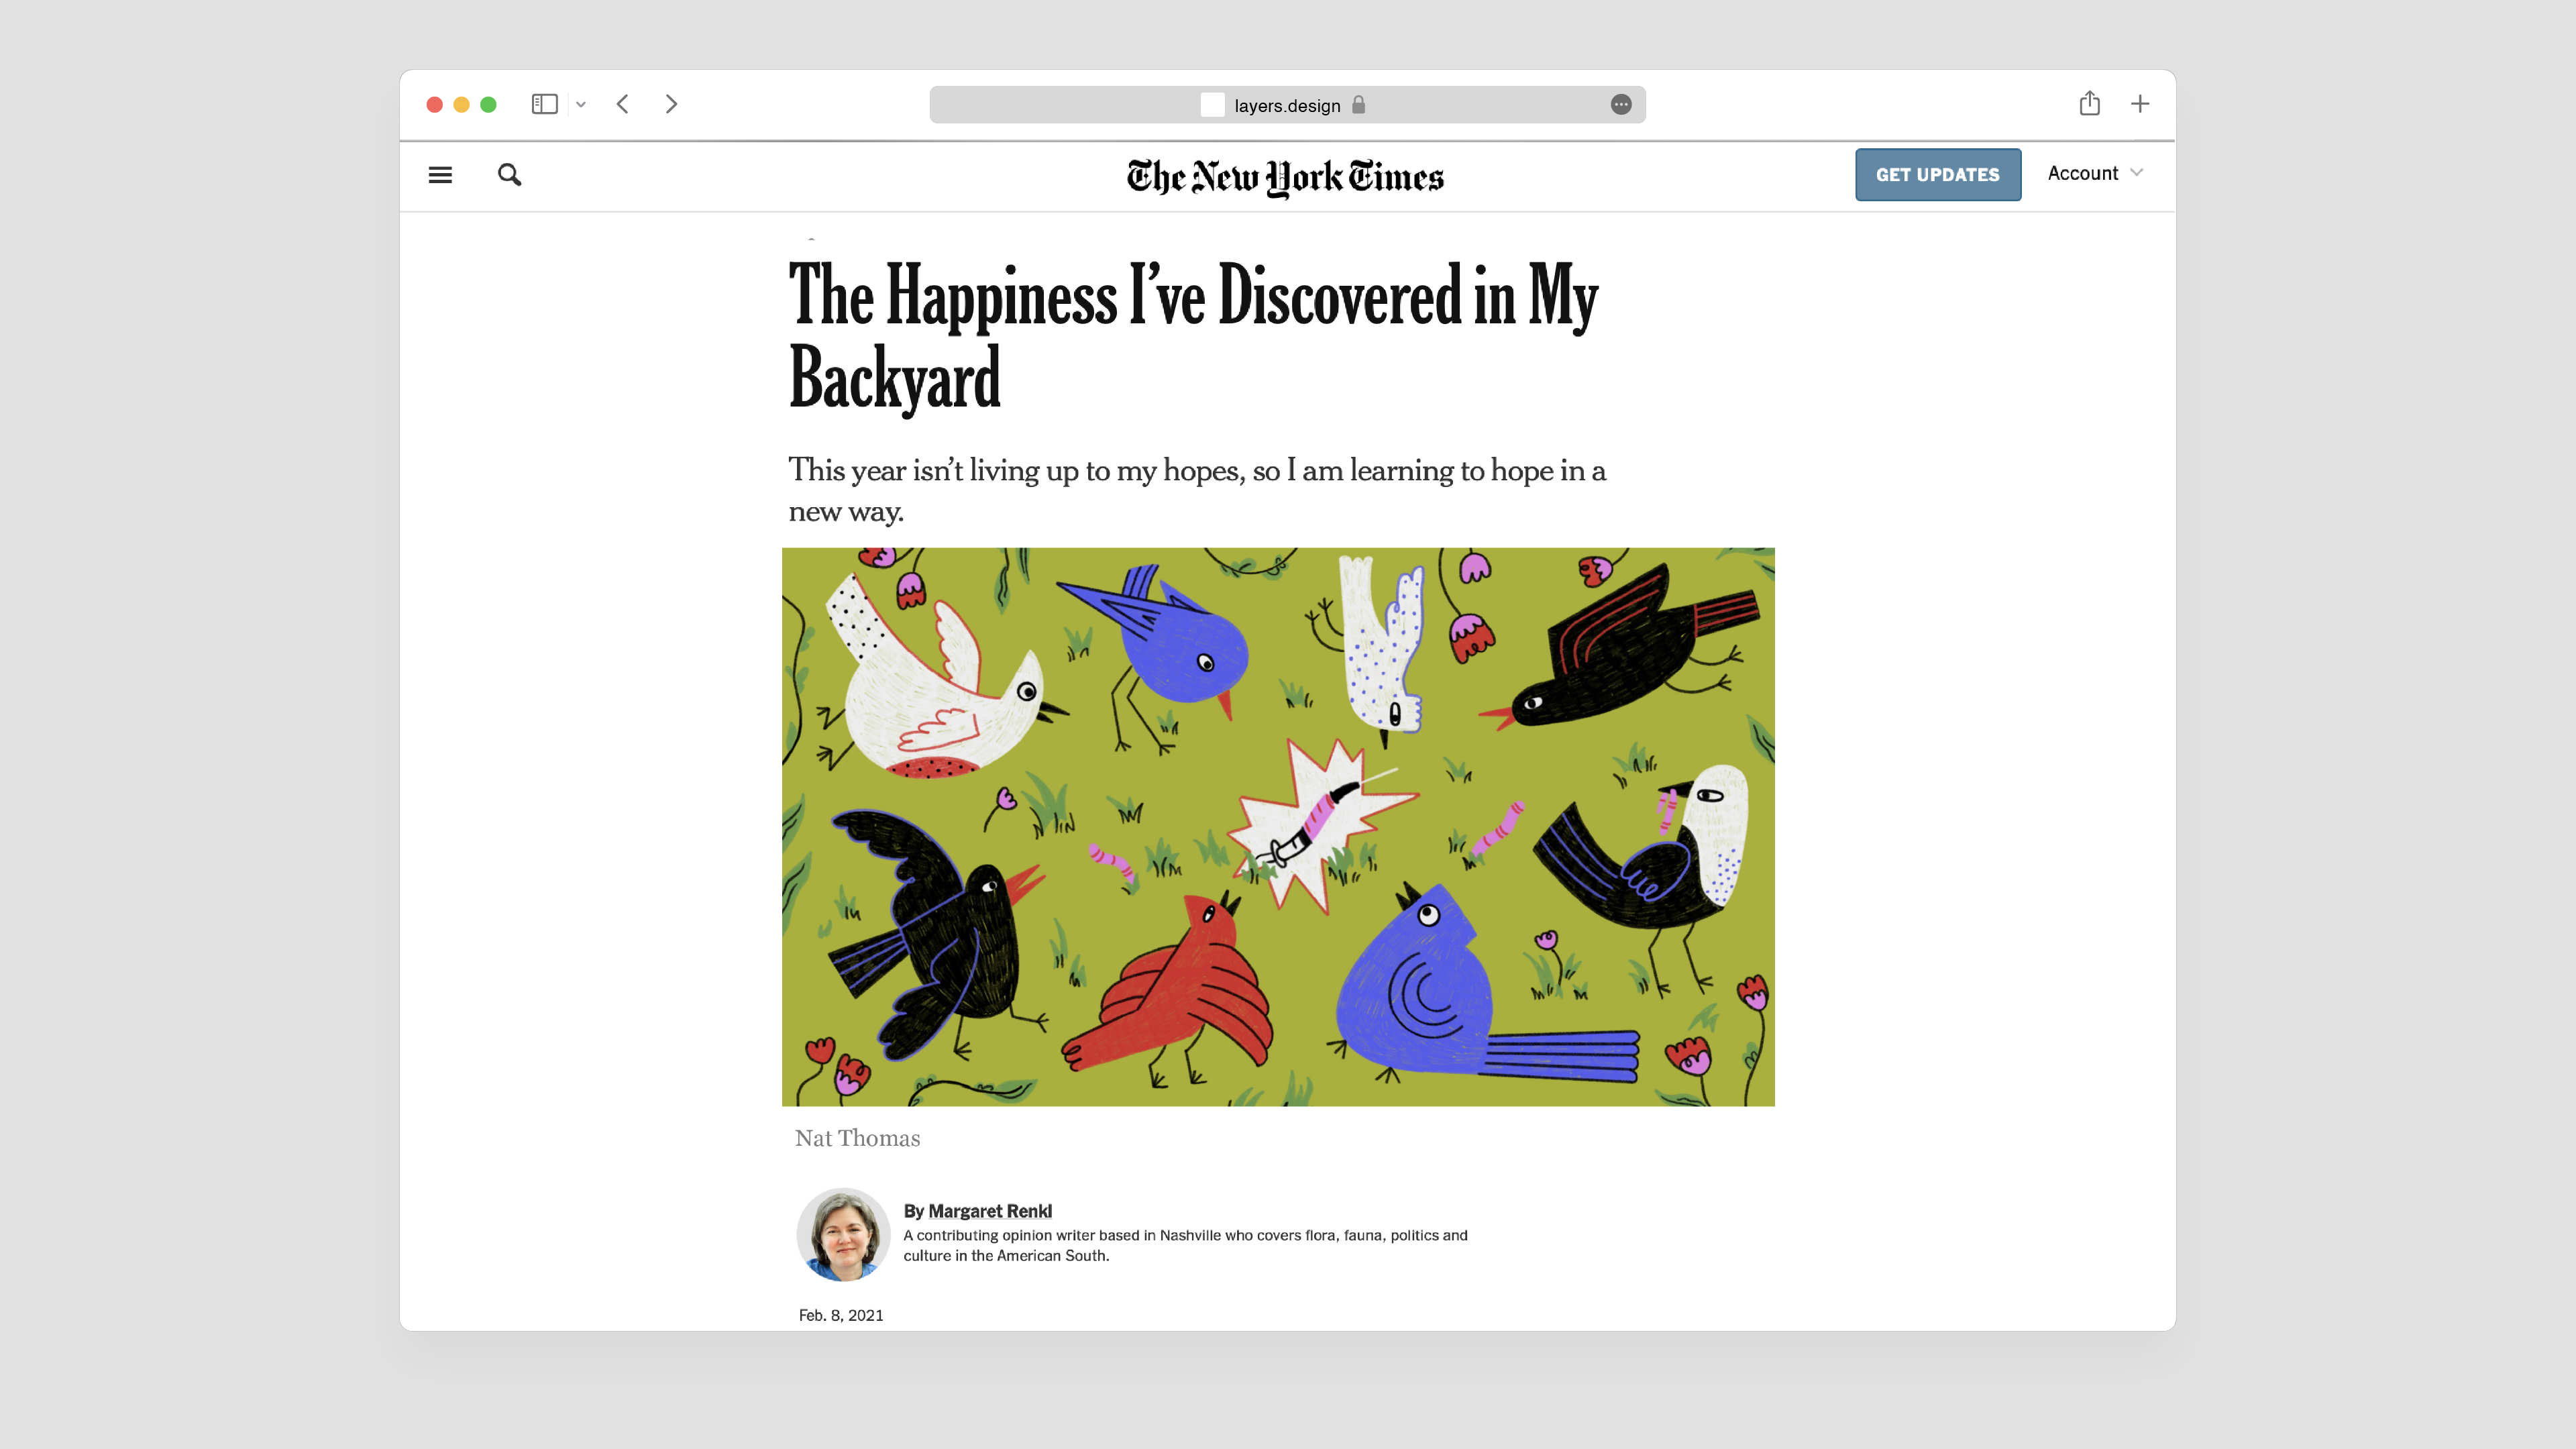Click Margaret Renkl's author photo
Viewport: 2576px width, 1449px height.
coord(843,1235)
